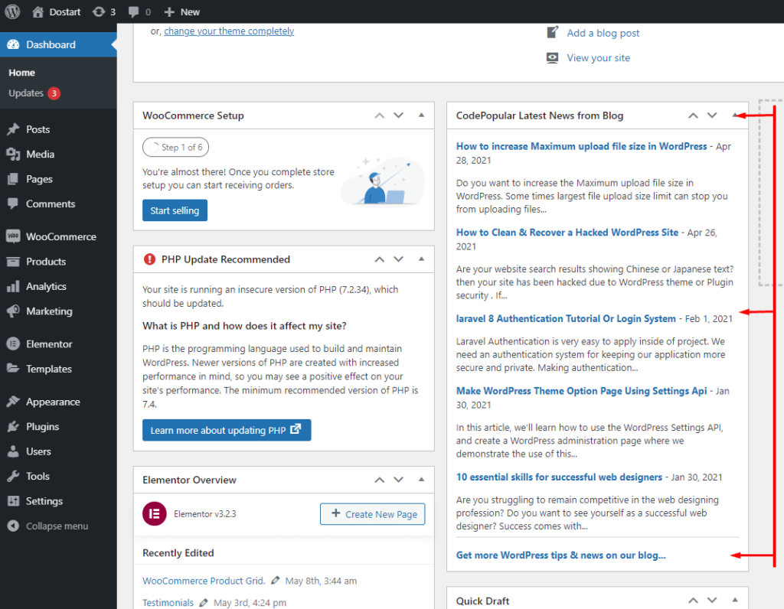Move CodePopular Latest News widget up
This screenshot has width=784, height=609.
pos(693,116)
